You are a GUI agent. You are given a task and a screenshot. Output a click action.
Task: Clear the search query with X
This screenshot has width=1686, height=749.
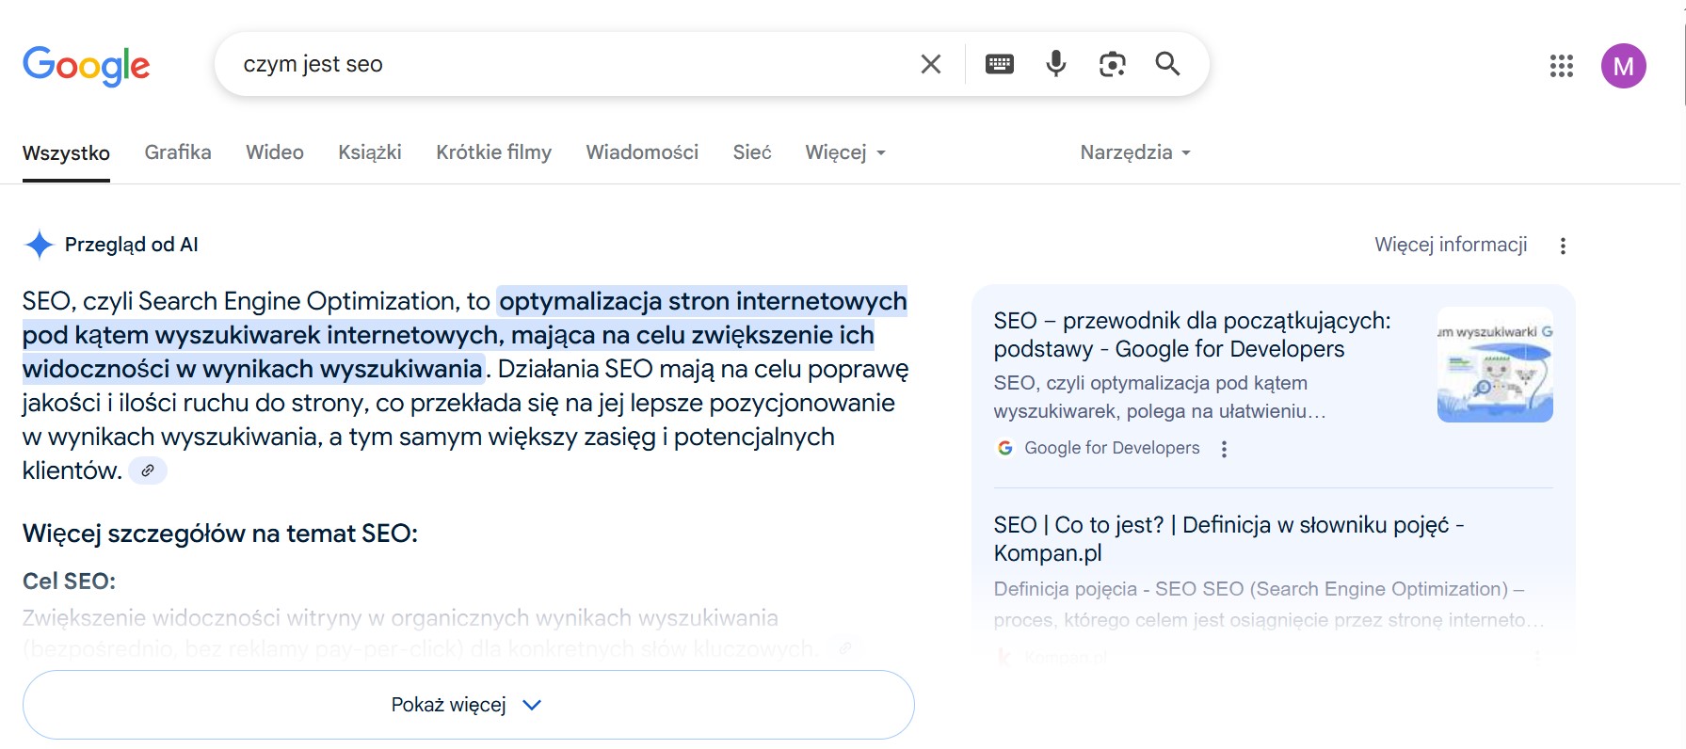pos(930,64)
